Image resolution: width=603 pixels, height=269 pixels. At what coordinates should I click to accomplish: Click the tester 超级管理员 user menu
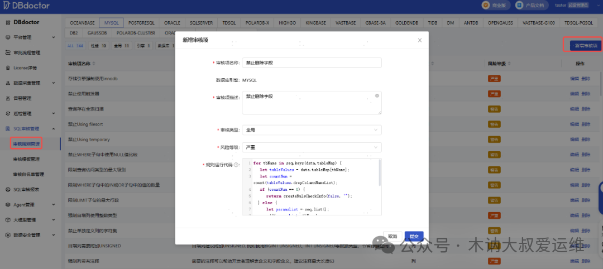pyautogui.click(x=572, y=6)
